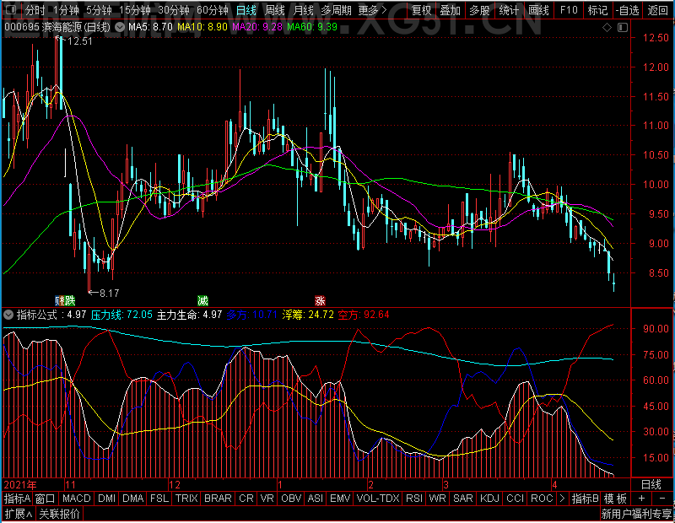The image size is (675, 523).
Task: Click the 窗口 window tab
Action: point(46,499)
